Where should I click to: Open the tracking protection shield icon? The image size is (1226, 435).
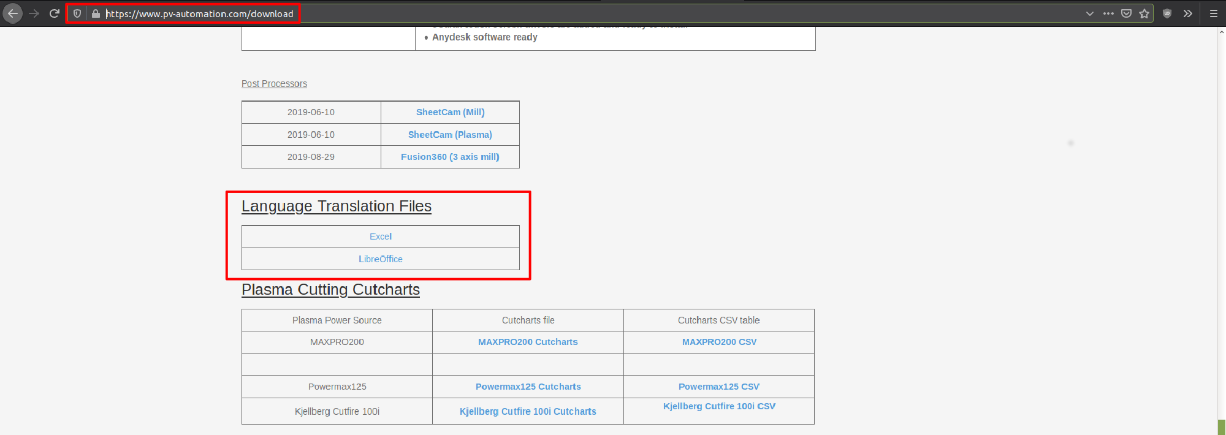[x=77, y=13]
